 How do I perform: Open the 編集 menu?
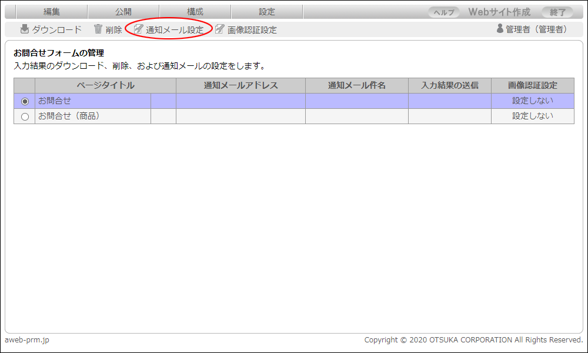pos(52,12)
